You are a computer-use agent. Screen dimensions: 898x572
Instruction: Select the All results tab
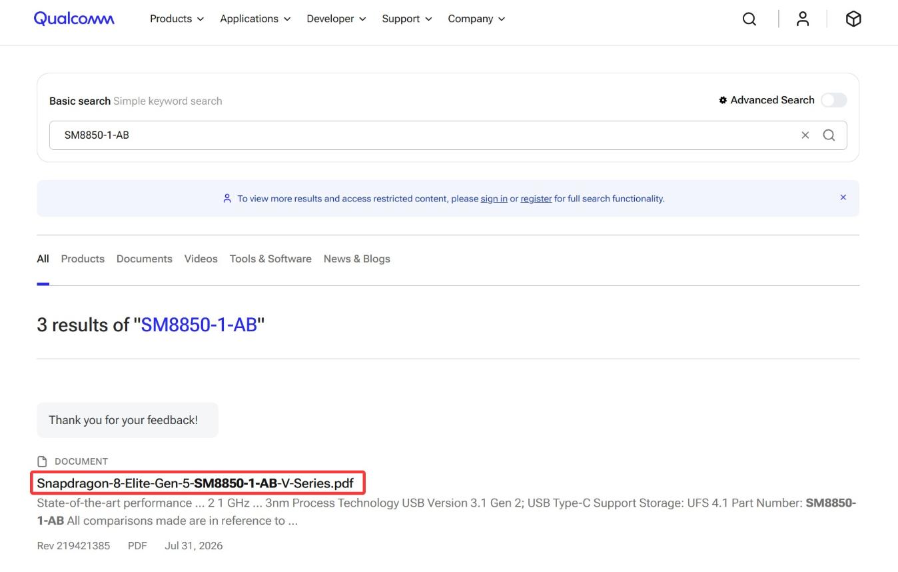pyautogui.click(x=43, y=259)
